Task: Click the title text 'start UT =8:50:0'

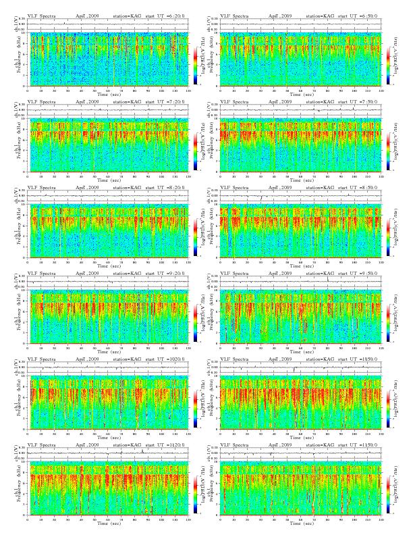Action: pos(358,188)
